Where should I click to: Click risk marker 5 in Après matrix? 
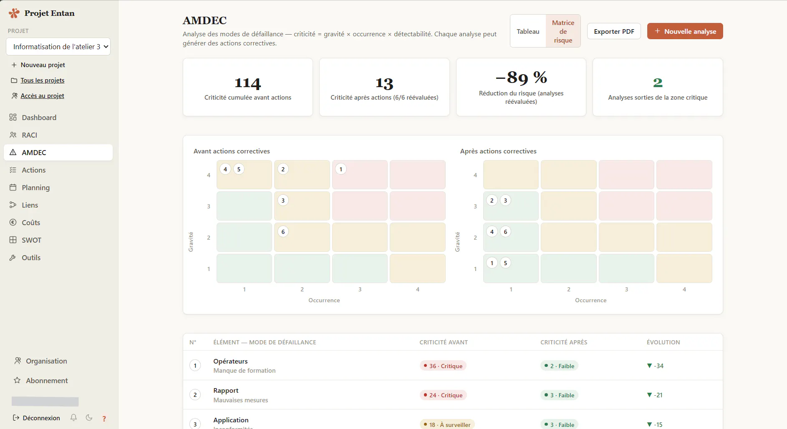tap(505, 263)
